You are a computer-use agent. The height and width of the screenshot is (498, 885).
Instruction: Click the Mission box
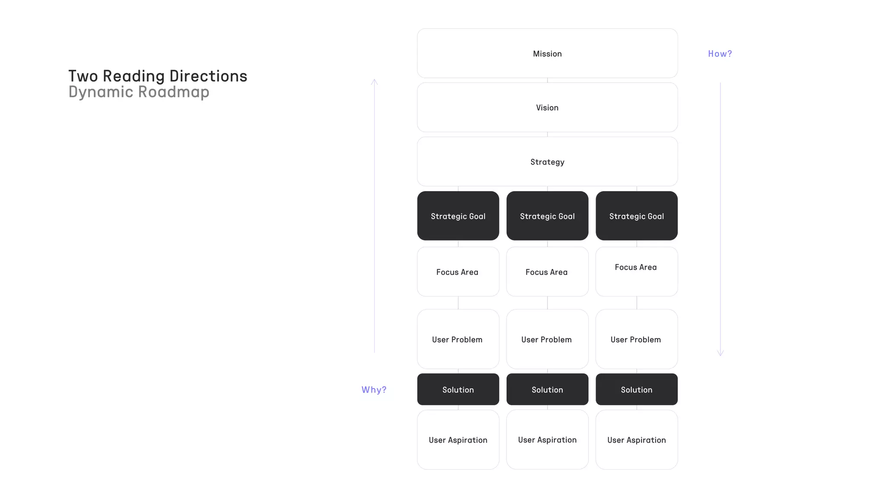547,54
